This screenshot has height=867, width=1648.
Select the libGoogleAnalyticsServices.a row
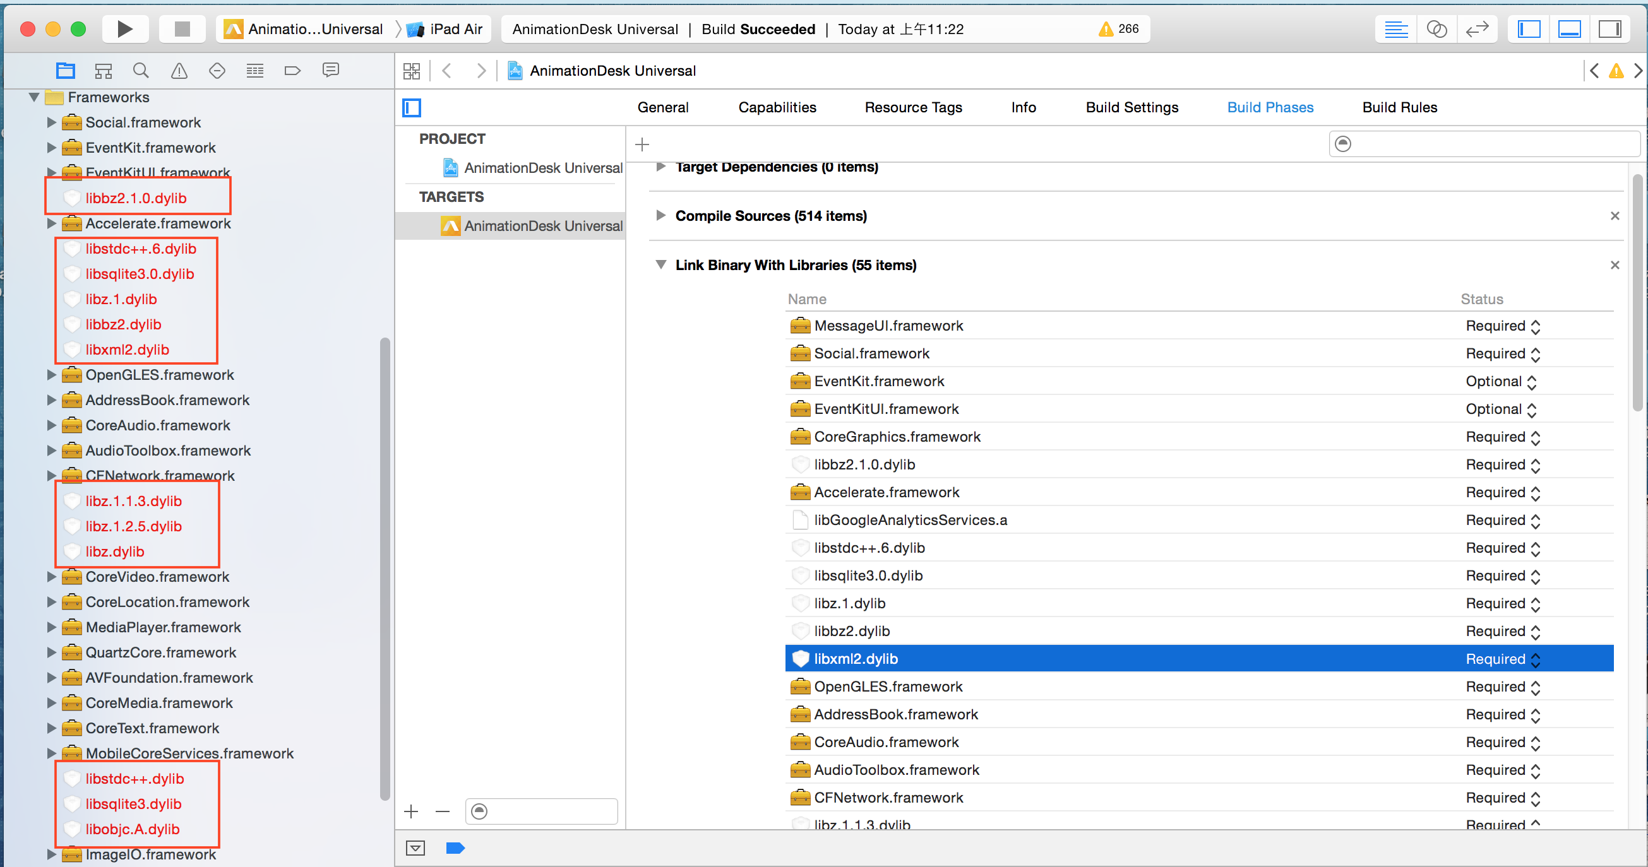1199,520
